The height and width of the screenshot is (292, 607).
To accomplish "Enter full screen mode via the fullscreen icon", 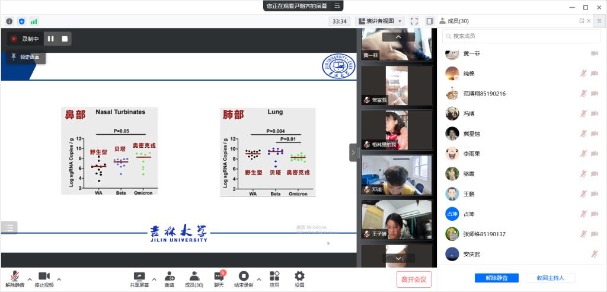I will click(x=414, y=21).
